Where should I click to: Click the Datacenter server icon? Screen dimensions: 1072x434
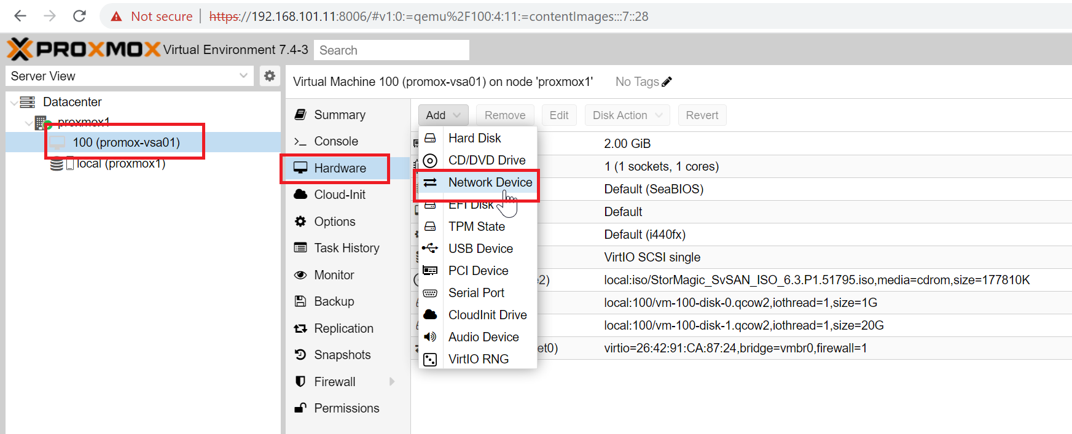[28, 102]
